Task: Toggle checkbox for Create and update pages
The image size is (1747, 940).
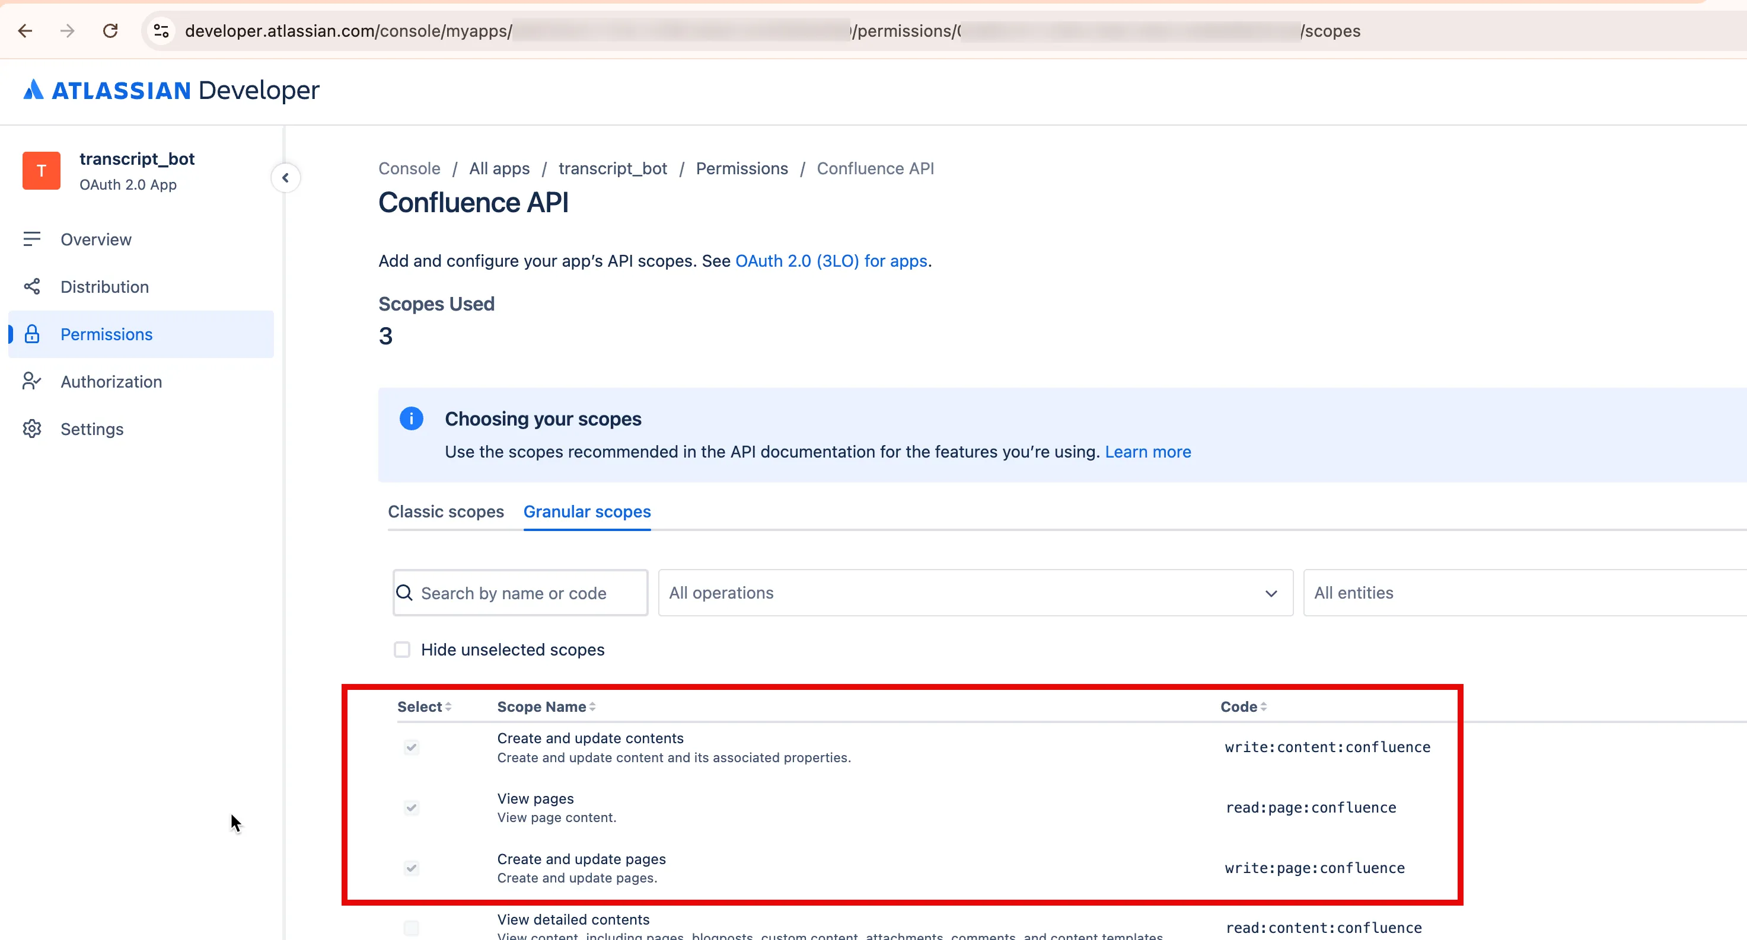Action: pyautogui.click(x=411, y=868)
